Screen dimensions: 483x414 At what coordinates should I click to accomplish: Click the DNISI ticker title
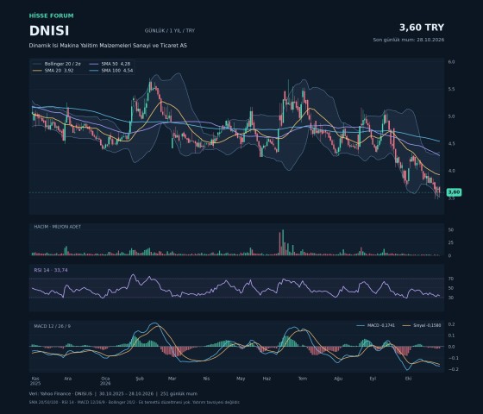49,31
